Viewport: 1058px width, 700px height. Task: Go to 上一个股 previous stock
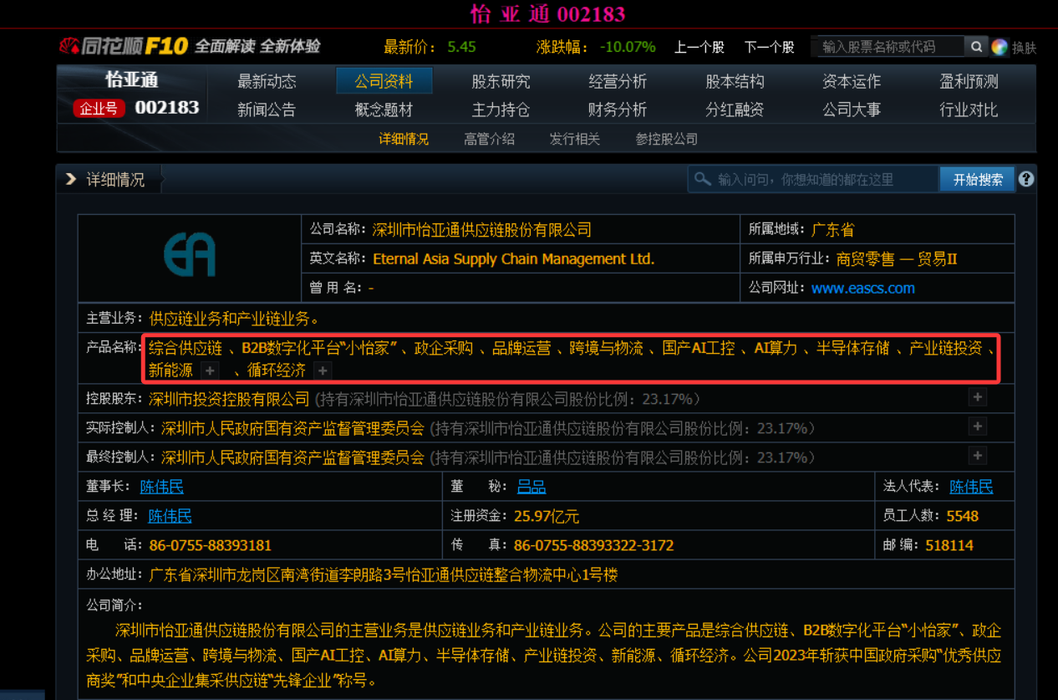pyautogui.click(x=699, y=47)
